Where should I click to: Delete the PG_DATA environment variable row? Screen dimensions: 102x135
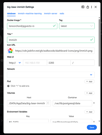(94, 121)
